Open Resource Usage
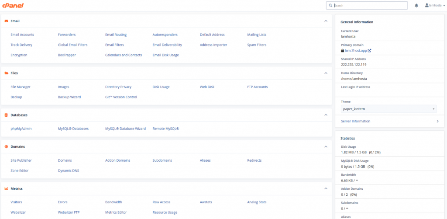This screenshot has height=219, width=447. click(x=165, y=212)
